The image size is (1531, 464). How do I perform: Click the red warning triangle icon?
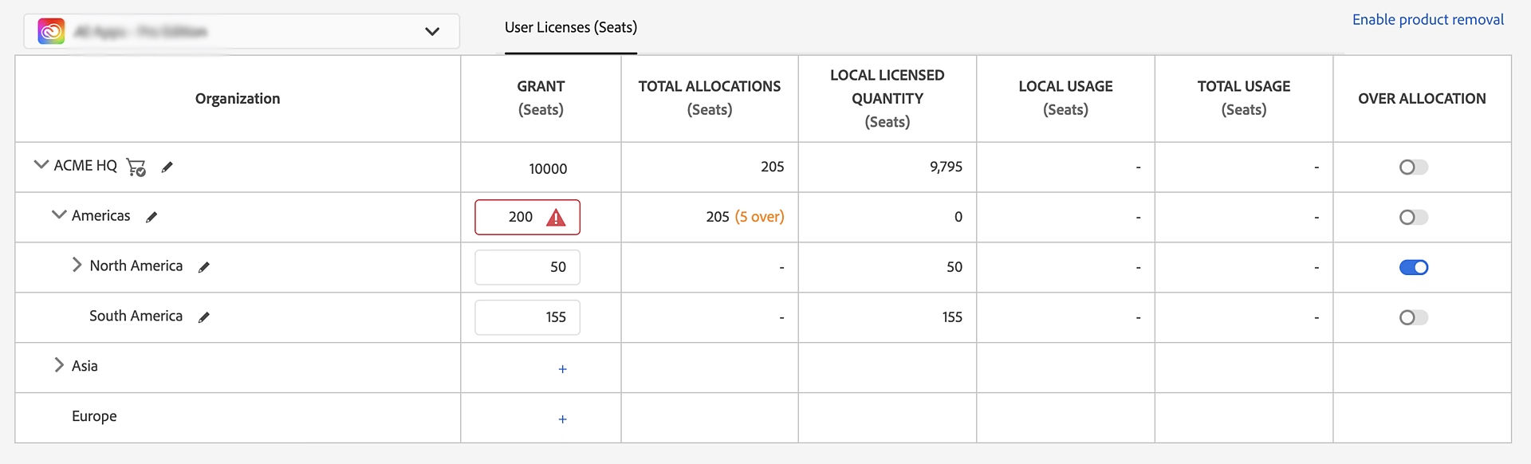[x=556, y=218]
